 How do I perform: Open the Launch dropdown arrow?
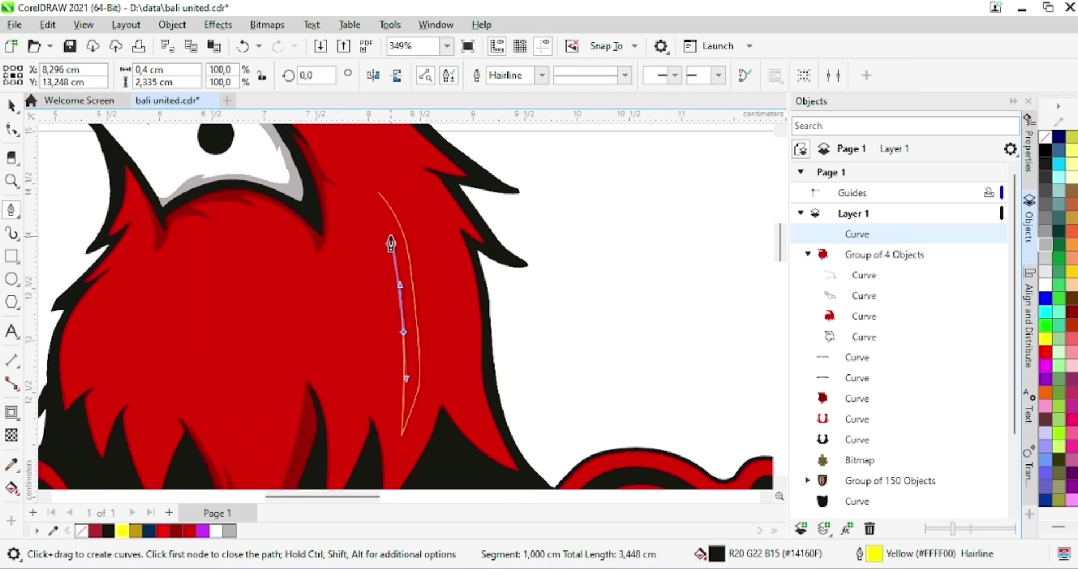(x=749, y=46)
